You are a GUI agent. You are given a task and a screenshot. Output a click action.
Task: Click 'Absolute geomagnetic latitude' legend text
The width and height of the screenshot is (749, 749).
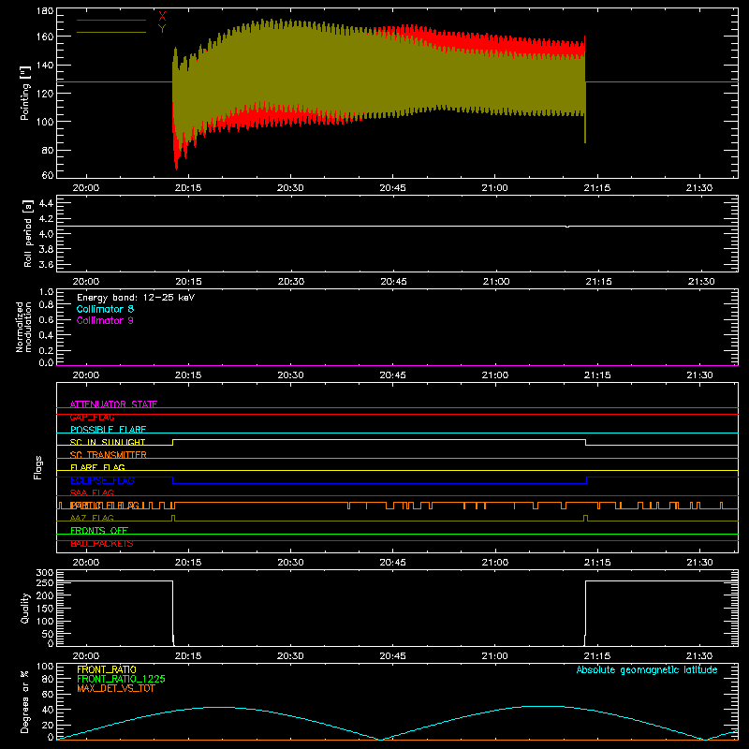(x=647, y=670)
